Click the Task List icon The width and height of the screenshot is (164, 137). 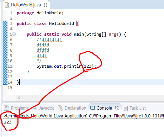coord(126,108)
